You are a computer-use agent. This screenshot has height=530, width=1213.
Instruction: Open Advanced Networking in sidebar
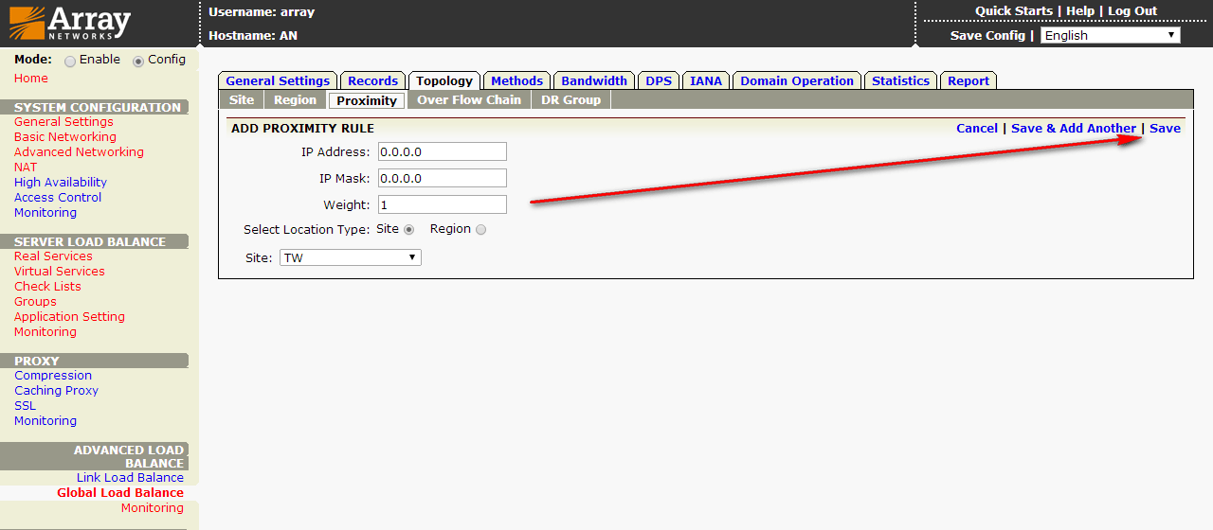click(x=79, y=151)
